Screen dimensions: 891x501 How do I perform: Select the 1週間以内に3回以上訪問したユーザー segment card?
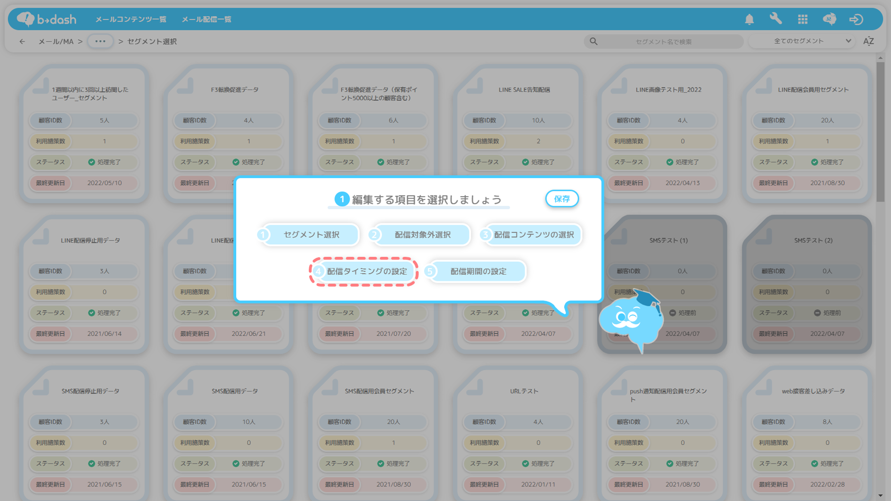coord(84,134)
